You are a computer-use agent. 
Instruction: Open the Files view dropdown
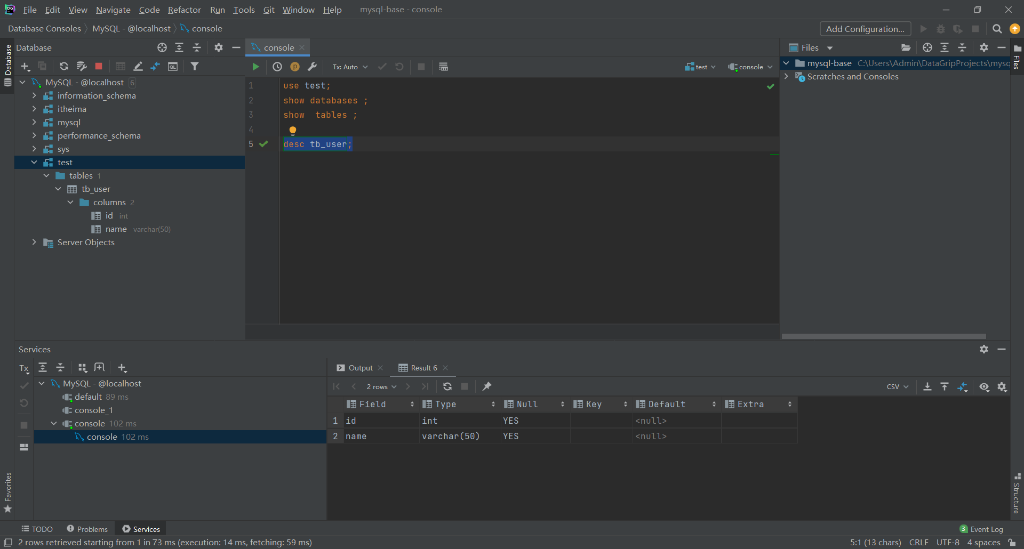[x=830, y=48]
